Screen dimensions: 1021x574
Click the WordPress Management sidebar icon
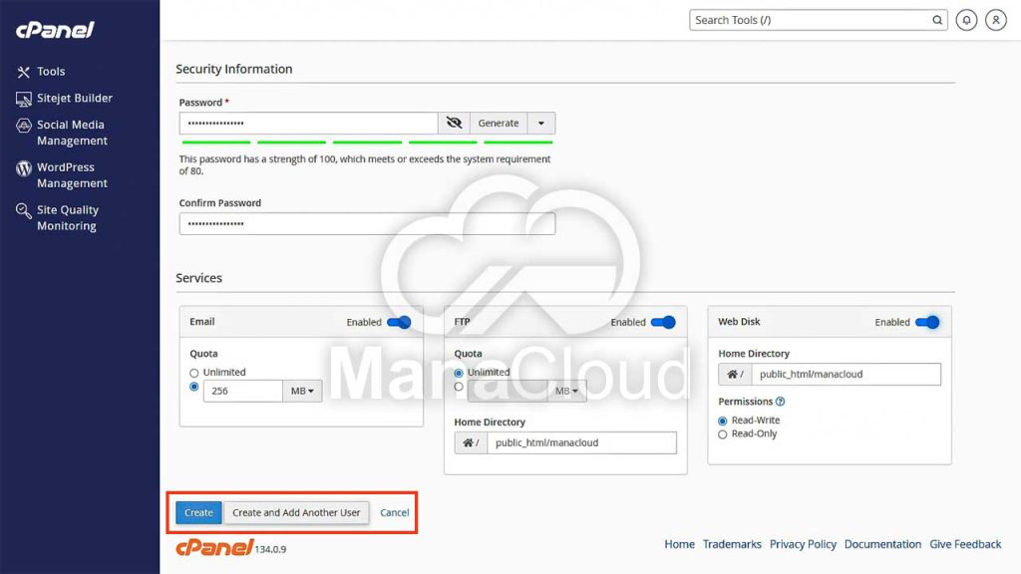click(x=23, y=168)
